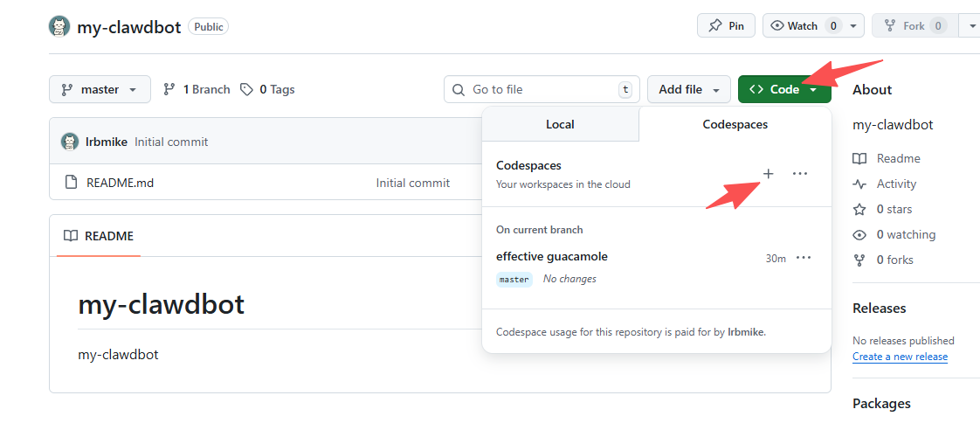Click the branch icon beside 1 Branch

170,89
